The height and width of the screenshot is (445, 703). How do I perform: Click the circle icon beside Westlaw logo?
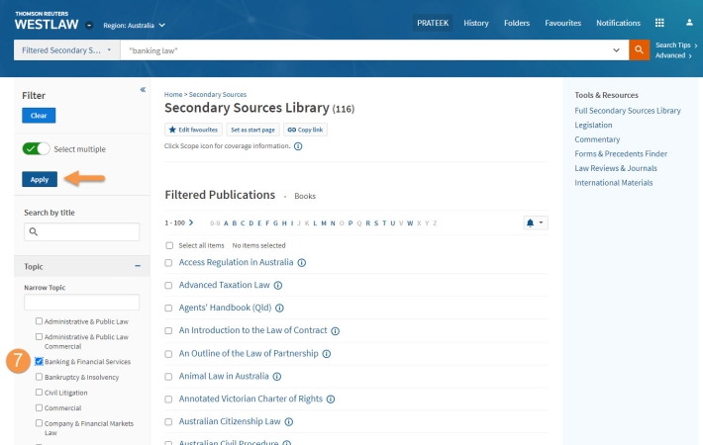click(x=89, y=25)
